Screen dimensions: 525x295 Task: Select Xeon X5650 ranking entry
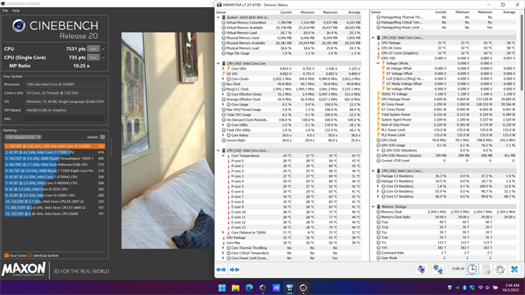(x=54, y=214)
